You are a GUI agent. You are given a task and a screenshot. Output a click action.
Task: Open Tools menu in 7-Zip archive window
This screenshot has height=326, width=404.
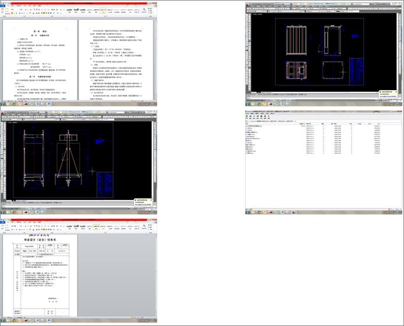point(267,113)
